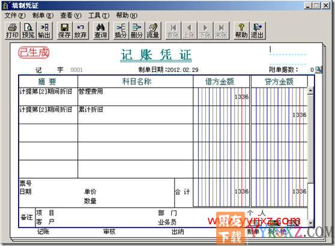Open the 查看(V) menu
Viewport: 335px width, 246px height.
(x=71, y=16)
